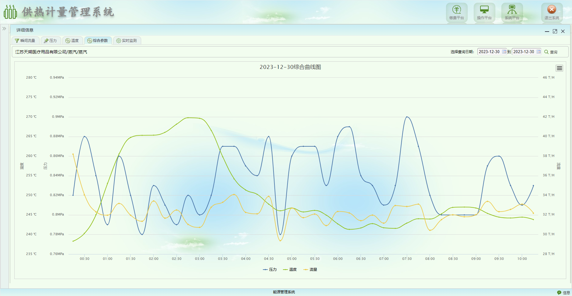Click the start date input field
Screen dimensions: 572x296
pos(489,52)
